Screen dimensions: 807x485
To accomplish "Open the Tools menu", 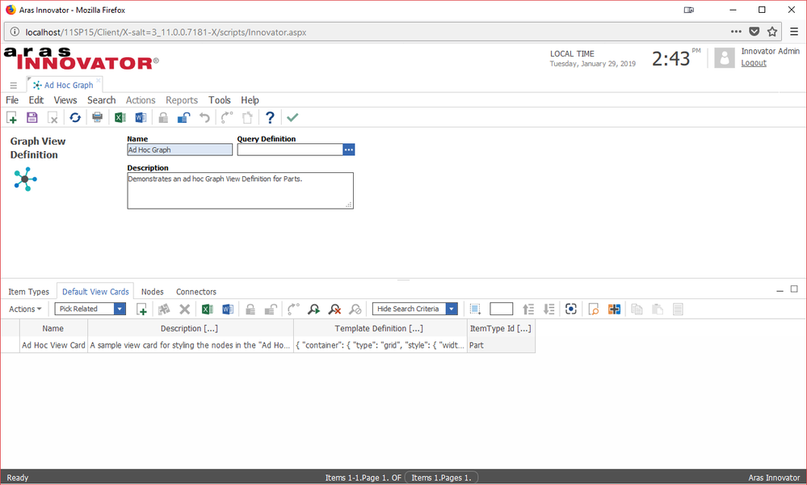I will pos(219,100).
